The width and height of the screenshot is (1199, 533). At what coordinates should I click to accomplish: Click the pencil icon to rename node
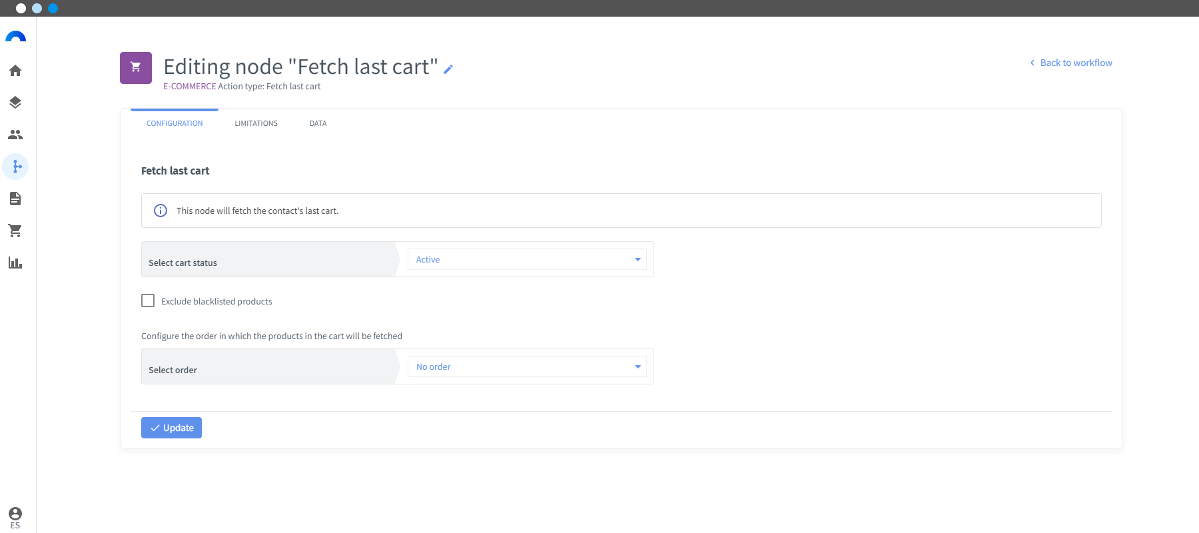pos(448,69)
